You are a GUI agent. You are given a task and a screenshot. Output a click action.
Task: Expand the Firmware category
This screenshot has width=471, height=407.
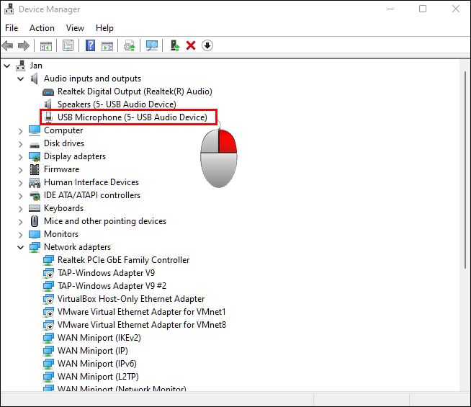(20, 170)
